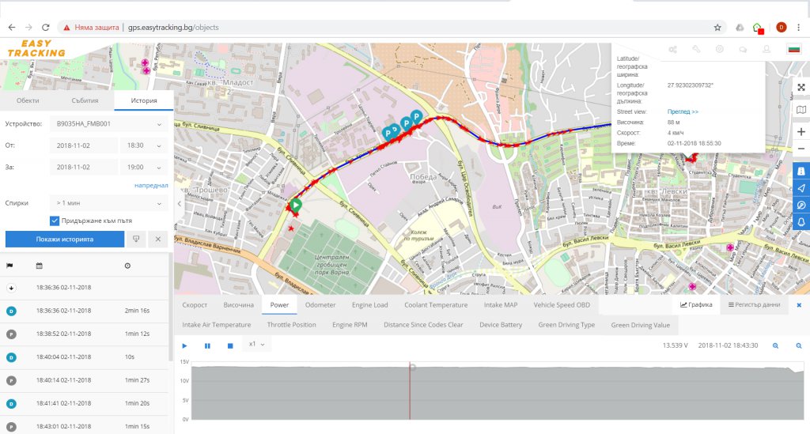
Task: Select the Coolant Temperature tab
Action: [x=436, y=305]
